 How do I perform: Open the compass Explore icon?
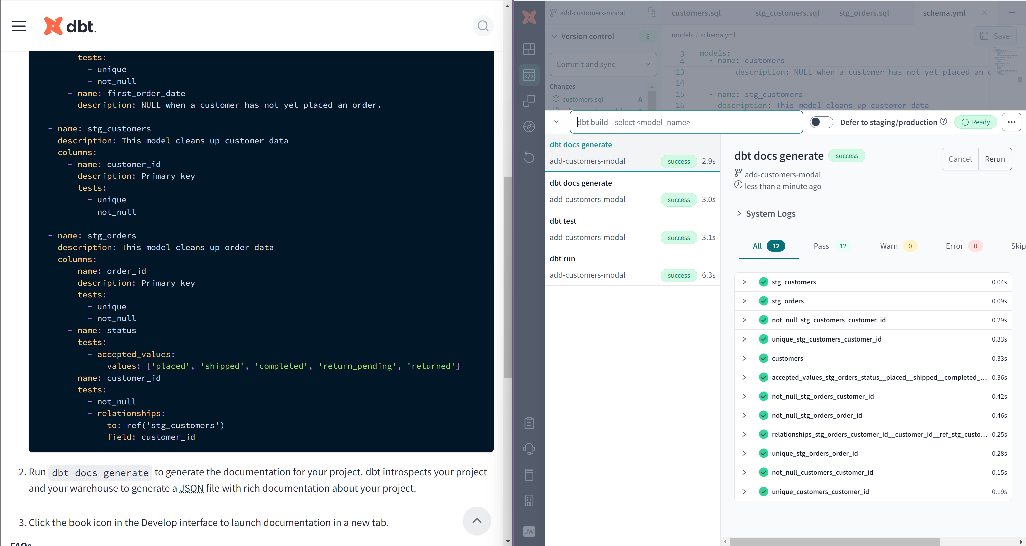pyautogui.click(x=529, y=127)
